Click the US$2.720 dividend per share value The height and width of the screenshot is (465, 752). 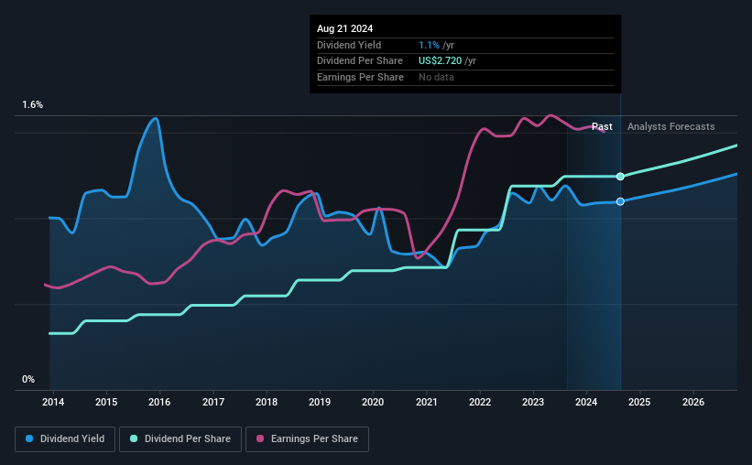click(440, 61)
